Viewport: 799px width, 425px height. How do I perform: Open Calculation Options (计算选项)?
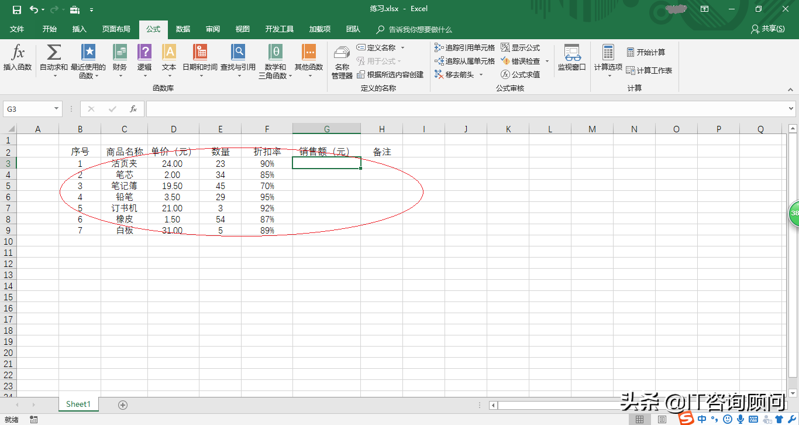point(608,61)
